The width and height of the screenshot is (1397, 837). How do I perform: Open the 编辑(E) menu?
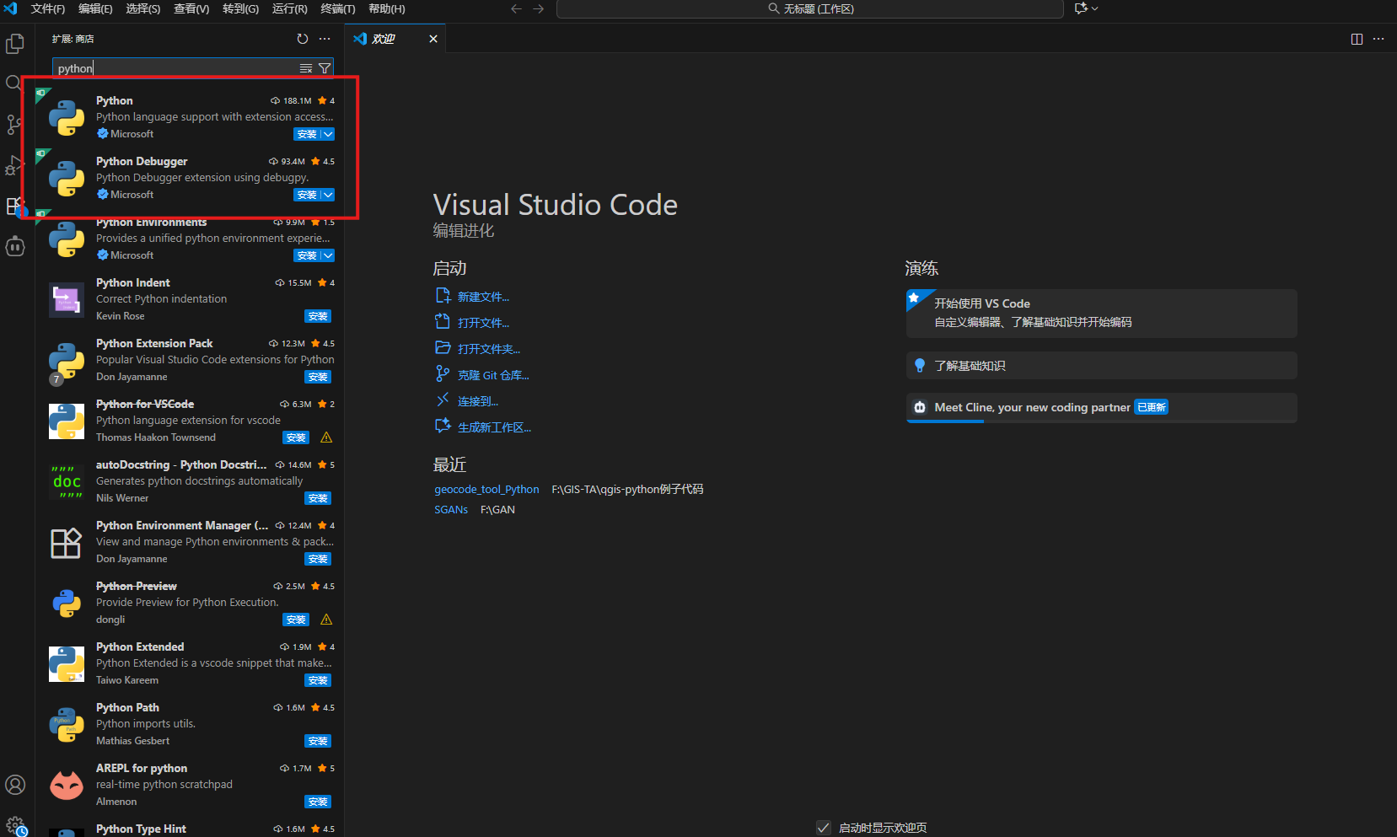click(x=95, y=8)
